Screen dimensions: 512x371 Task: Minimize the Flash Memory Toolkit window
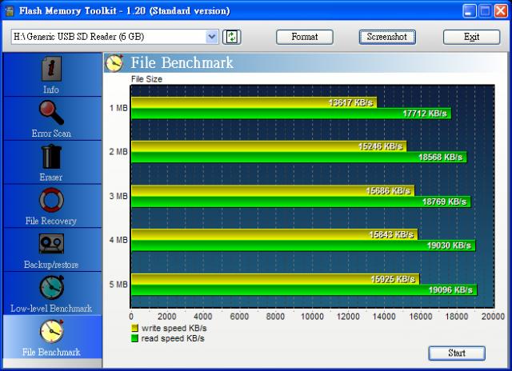click(470, 11)
